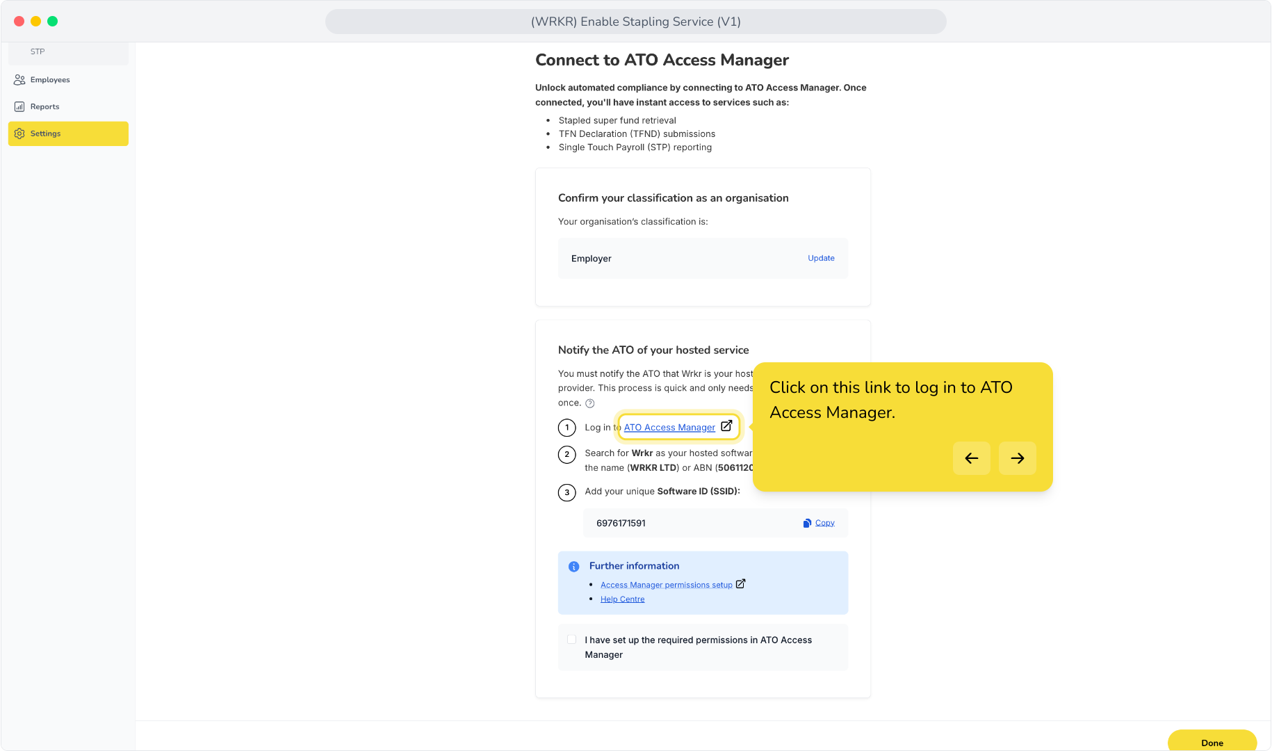Click the Reports chart icon in sidebar
This screenshot has width=1272, height=751.
(19, 106)
